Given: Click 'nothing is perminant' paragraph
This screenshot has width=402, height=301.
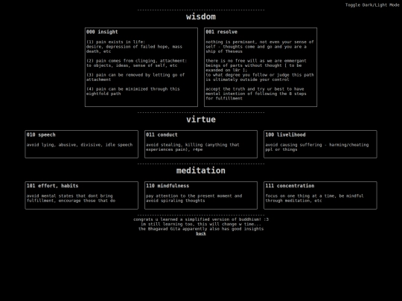Looking at the screenshot, I should pos(260,47).
